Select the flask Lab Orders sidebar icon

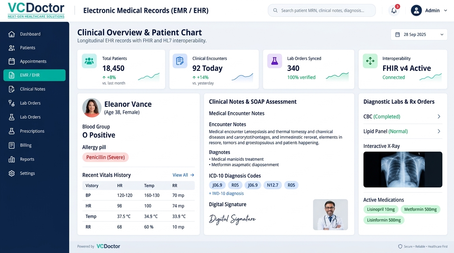tap(12, 117)
